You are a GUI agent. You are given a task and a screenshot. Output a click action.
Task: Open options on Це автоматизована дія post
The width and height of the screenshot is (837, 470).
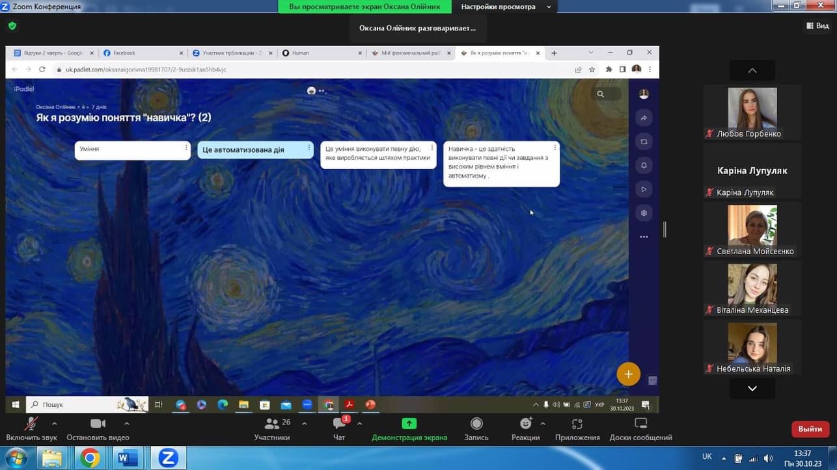click(309, 148)
